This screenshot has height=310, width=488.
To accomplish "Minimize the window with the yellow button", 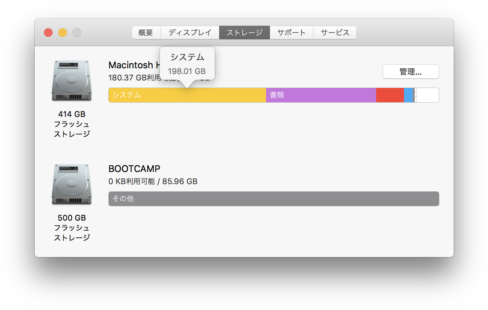I will pyautogui.click(x=63, y=33).
